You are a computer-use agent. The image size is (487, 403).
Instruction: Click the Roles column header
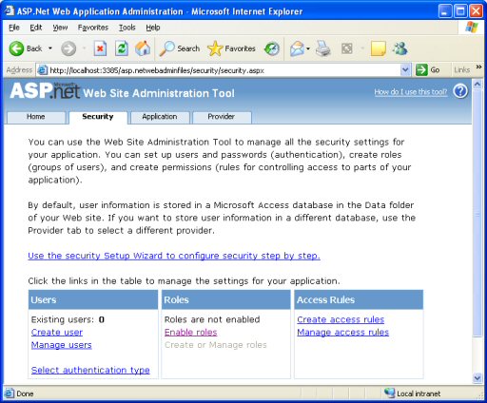click(225, 299)
